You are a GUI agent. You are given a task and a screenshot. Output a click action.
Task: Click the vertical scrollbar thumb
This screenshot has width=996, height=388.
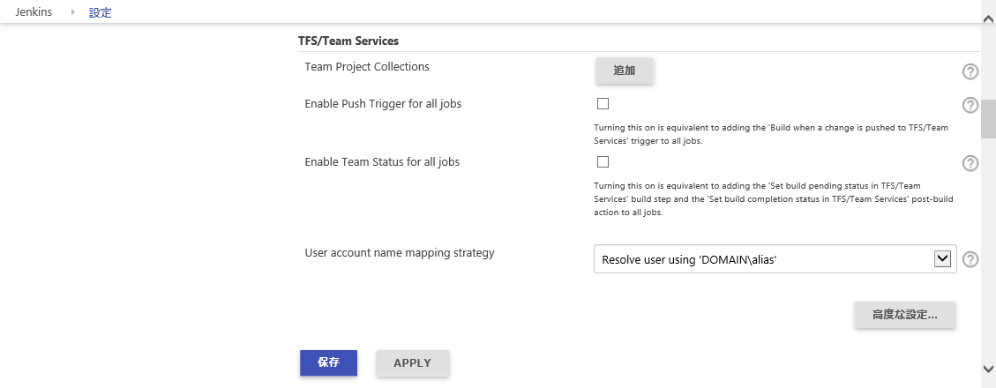point(988,119)
